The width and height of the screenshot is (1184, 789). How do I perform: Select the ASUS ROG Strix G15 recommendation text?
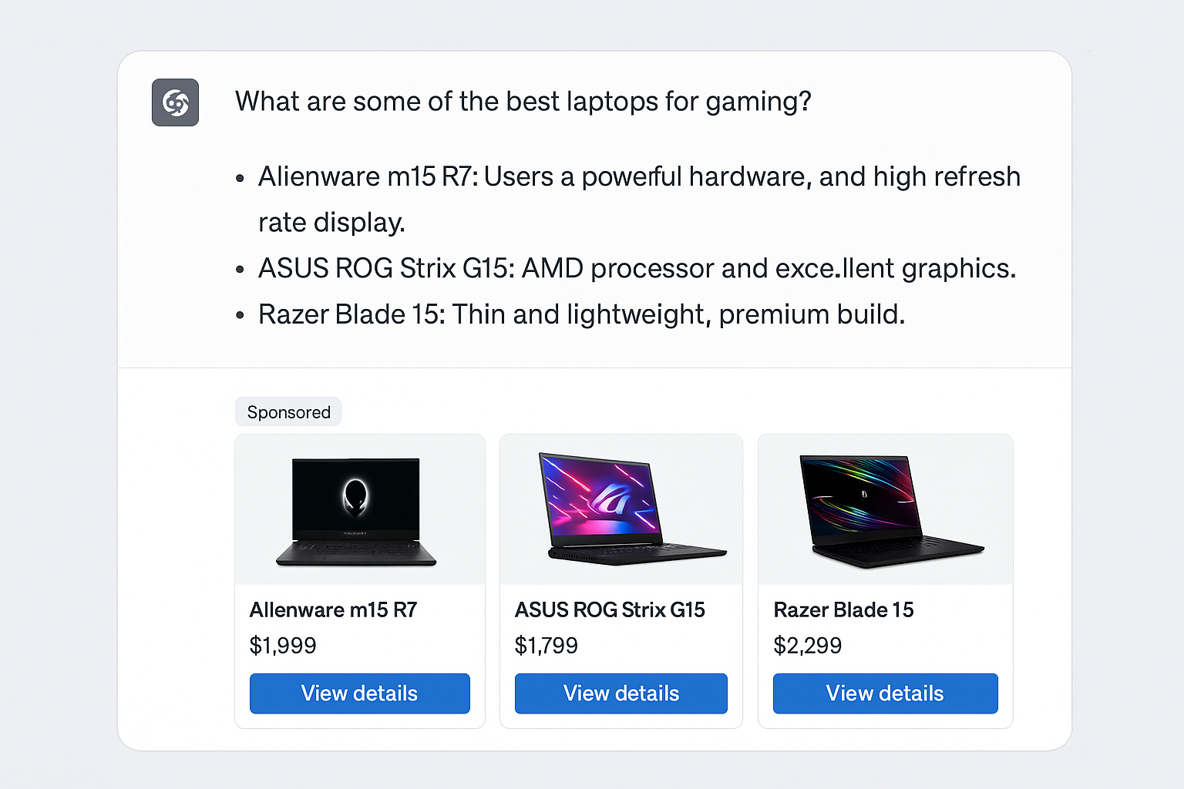click(637, 268)
